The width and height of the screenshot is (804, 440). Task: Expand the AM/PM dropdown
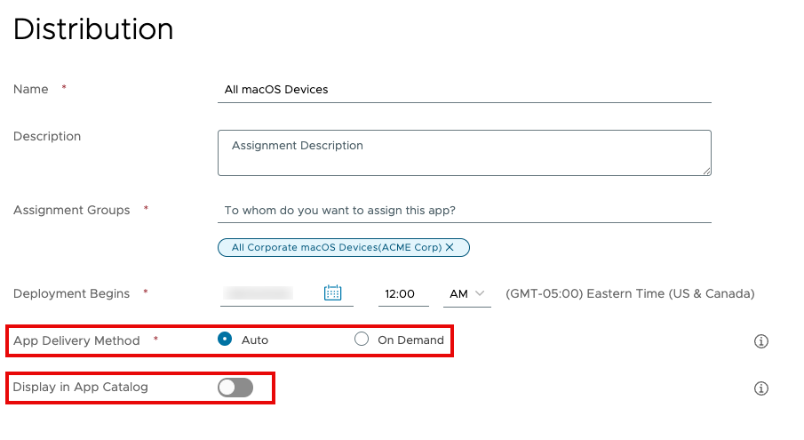click(x=466, y=293)
